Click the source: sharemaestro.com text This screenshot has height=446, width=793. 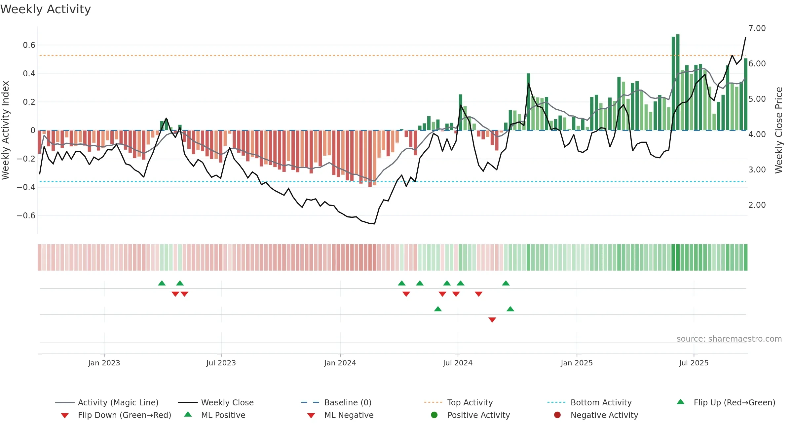click(x=729, y=339)
